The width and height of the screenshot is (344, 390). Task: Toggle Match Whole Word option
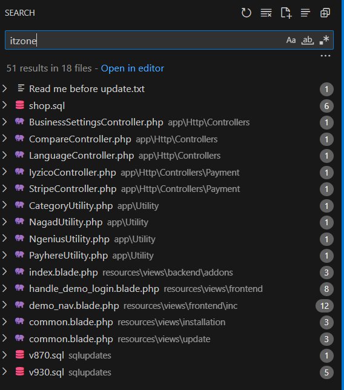pyautogui.click(x=308, y=40)
